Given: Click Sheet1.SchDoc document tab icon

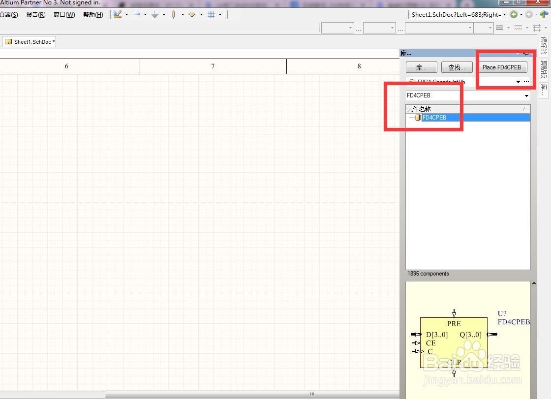Looking at the screenshot, I should click(8, 42).
